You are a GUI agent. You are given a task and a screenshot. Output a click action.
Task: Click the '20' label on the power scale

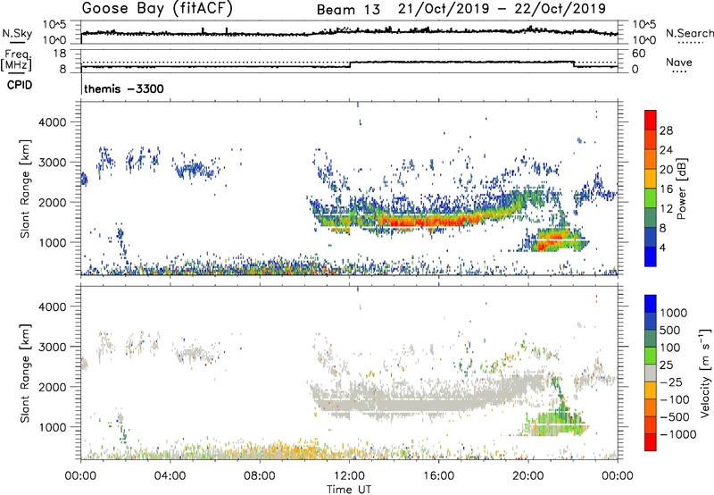(666, 170)
